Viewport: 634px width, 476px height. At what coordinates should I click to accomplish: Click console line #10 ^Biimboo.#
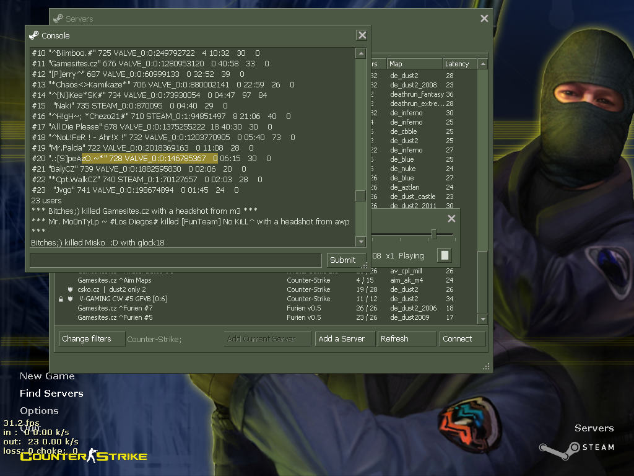pyautogui.click(x=146, y=53)
